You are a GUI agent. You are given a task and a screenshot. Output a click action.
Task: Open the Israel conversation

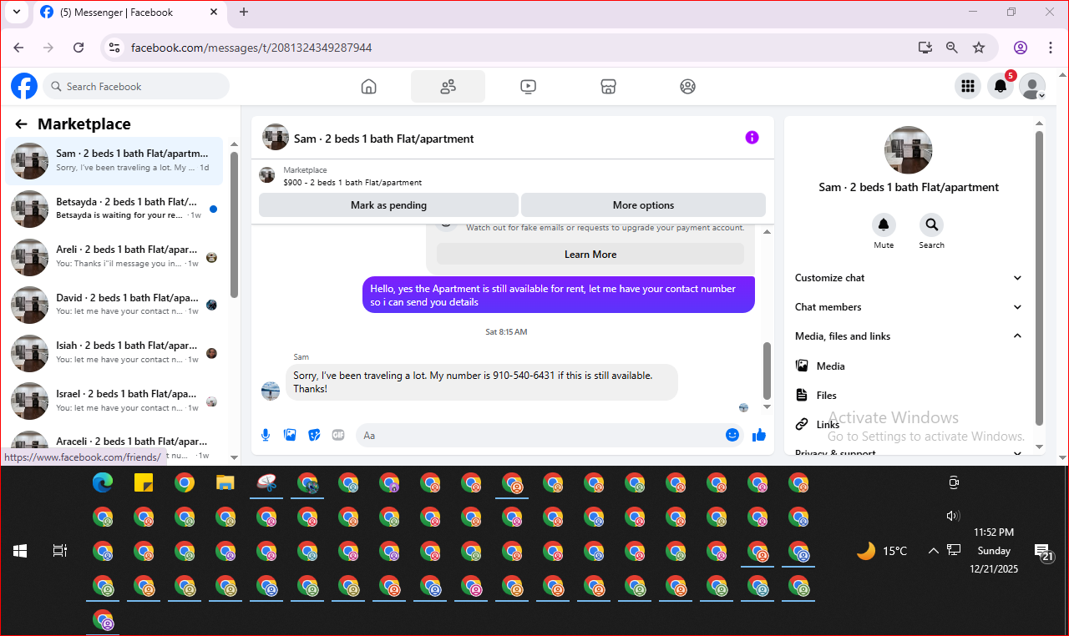[114, 401]
